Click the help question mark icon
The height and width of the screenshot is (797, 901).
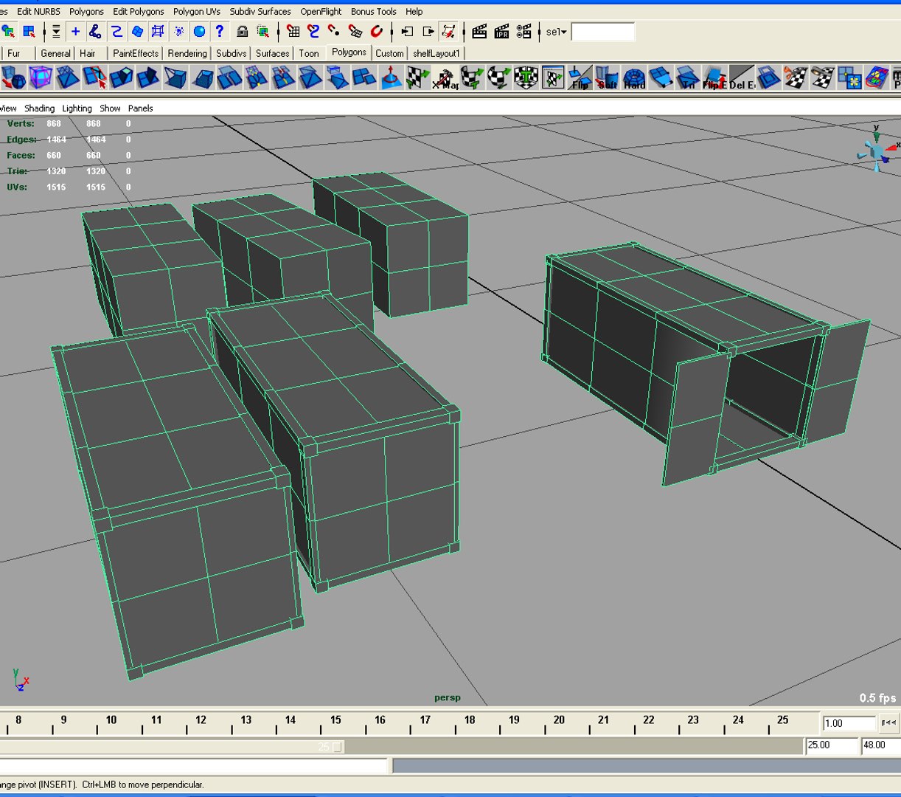[219, 31]
